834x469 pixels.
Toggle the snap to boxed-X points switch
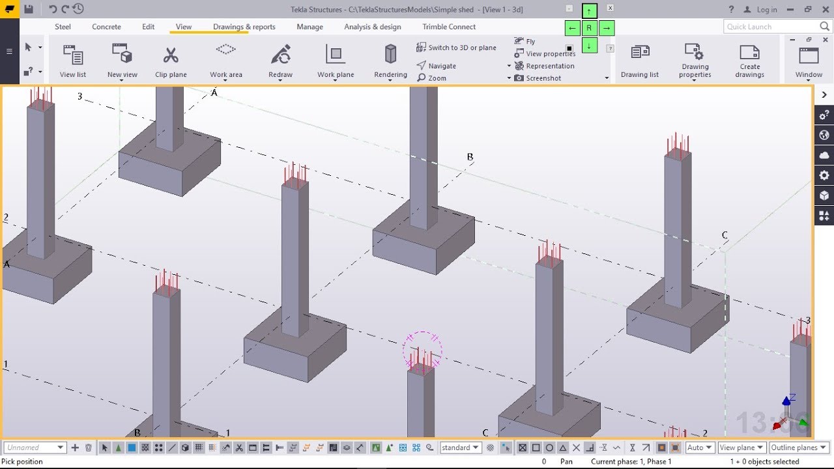coord(523,448)
